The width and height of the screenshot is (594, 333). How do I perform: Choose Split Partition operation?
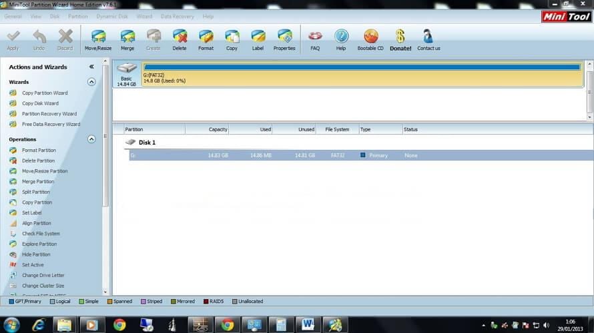point(35,192)
